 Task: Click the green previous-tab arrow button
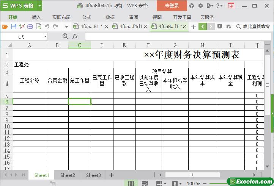[203, 27]
